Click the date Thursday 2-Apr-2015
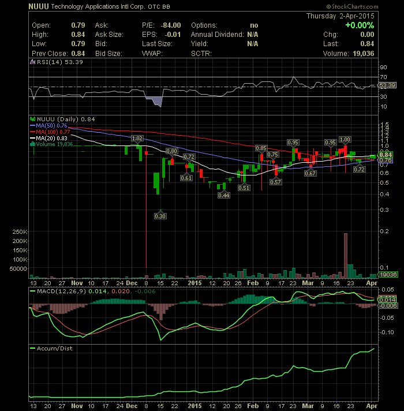Screen dimensions: 404x411 tap(341, 16)
